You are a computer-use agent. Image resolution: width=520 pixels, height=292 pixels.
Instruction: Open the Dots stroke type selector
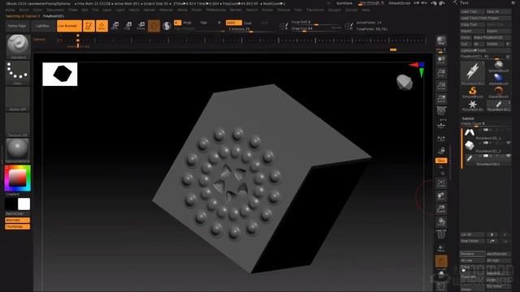pyautogui.click(x=18, y=72)
